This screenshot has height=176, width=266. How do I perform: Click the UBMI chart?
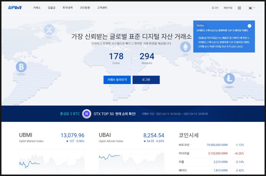pos(52,161)
